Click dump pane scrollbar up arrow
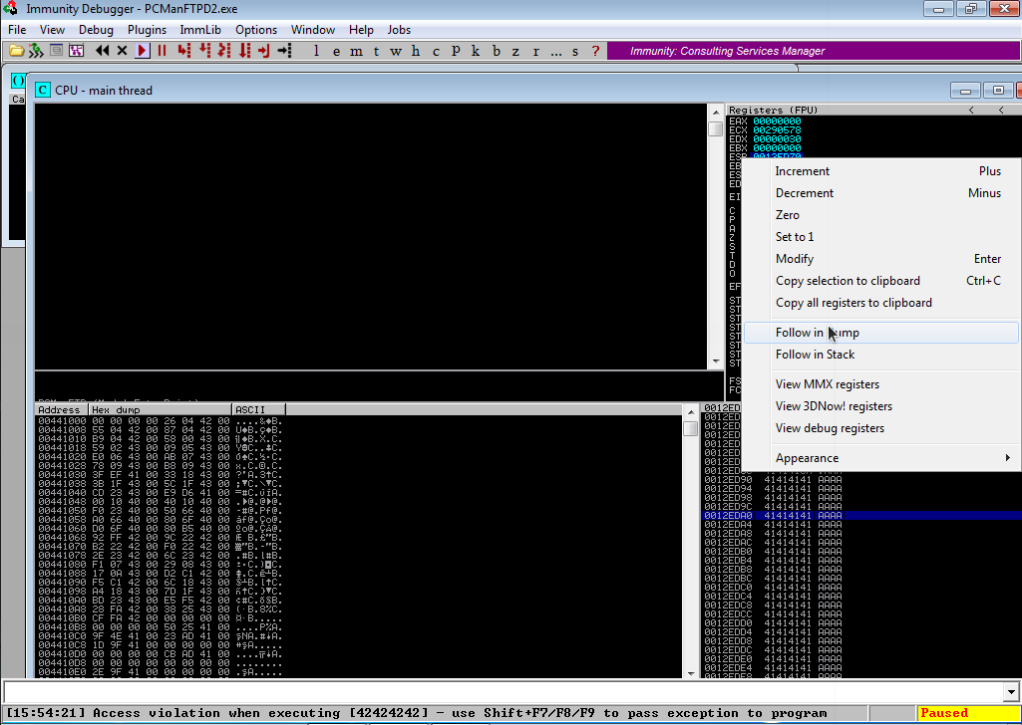 pos(691,412)
